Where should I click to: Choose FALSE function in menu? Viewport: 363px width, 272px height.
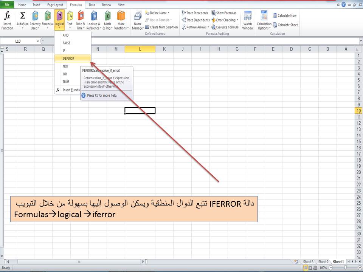pyautogui.click(x=73, y=43)
